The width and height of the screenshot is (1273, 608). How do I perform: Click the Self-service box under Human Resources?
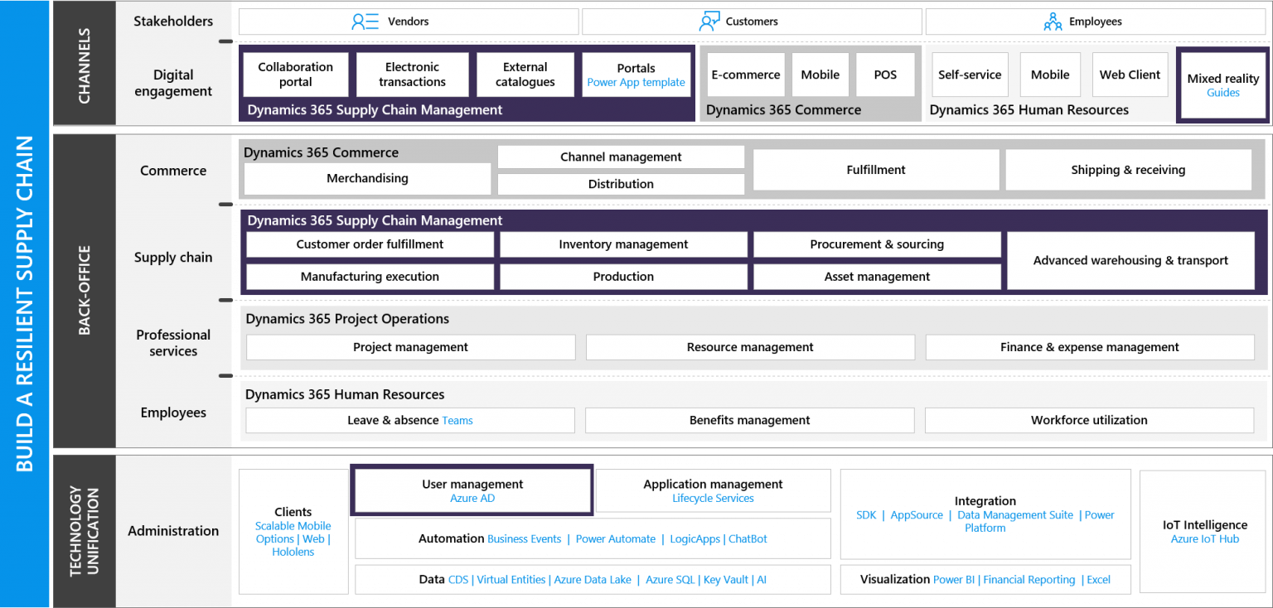970,75
